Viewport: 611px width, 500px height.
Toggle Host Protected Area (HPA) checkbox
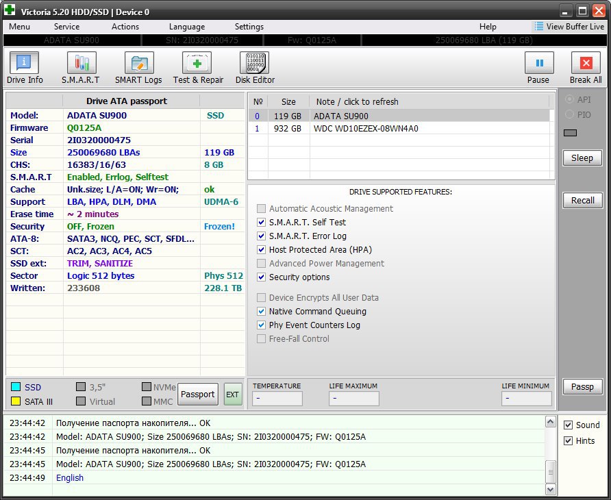(x=261, y=249)
